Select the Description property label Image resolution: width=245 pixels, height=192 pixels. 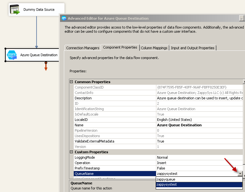(83, 98)
